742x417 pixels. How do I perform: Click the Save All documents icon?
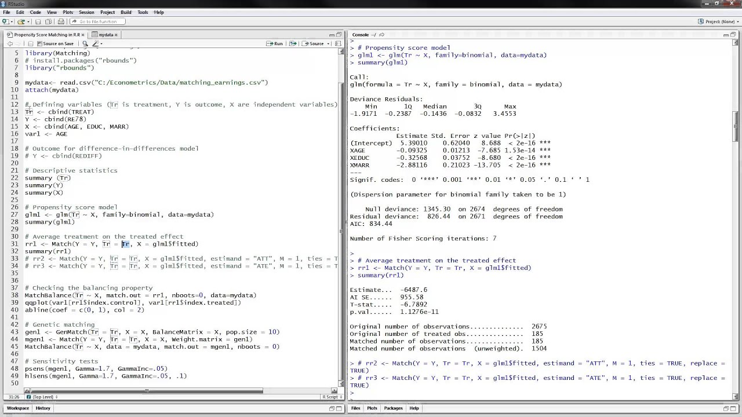[x=49, y=21]
